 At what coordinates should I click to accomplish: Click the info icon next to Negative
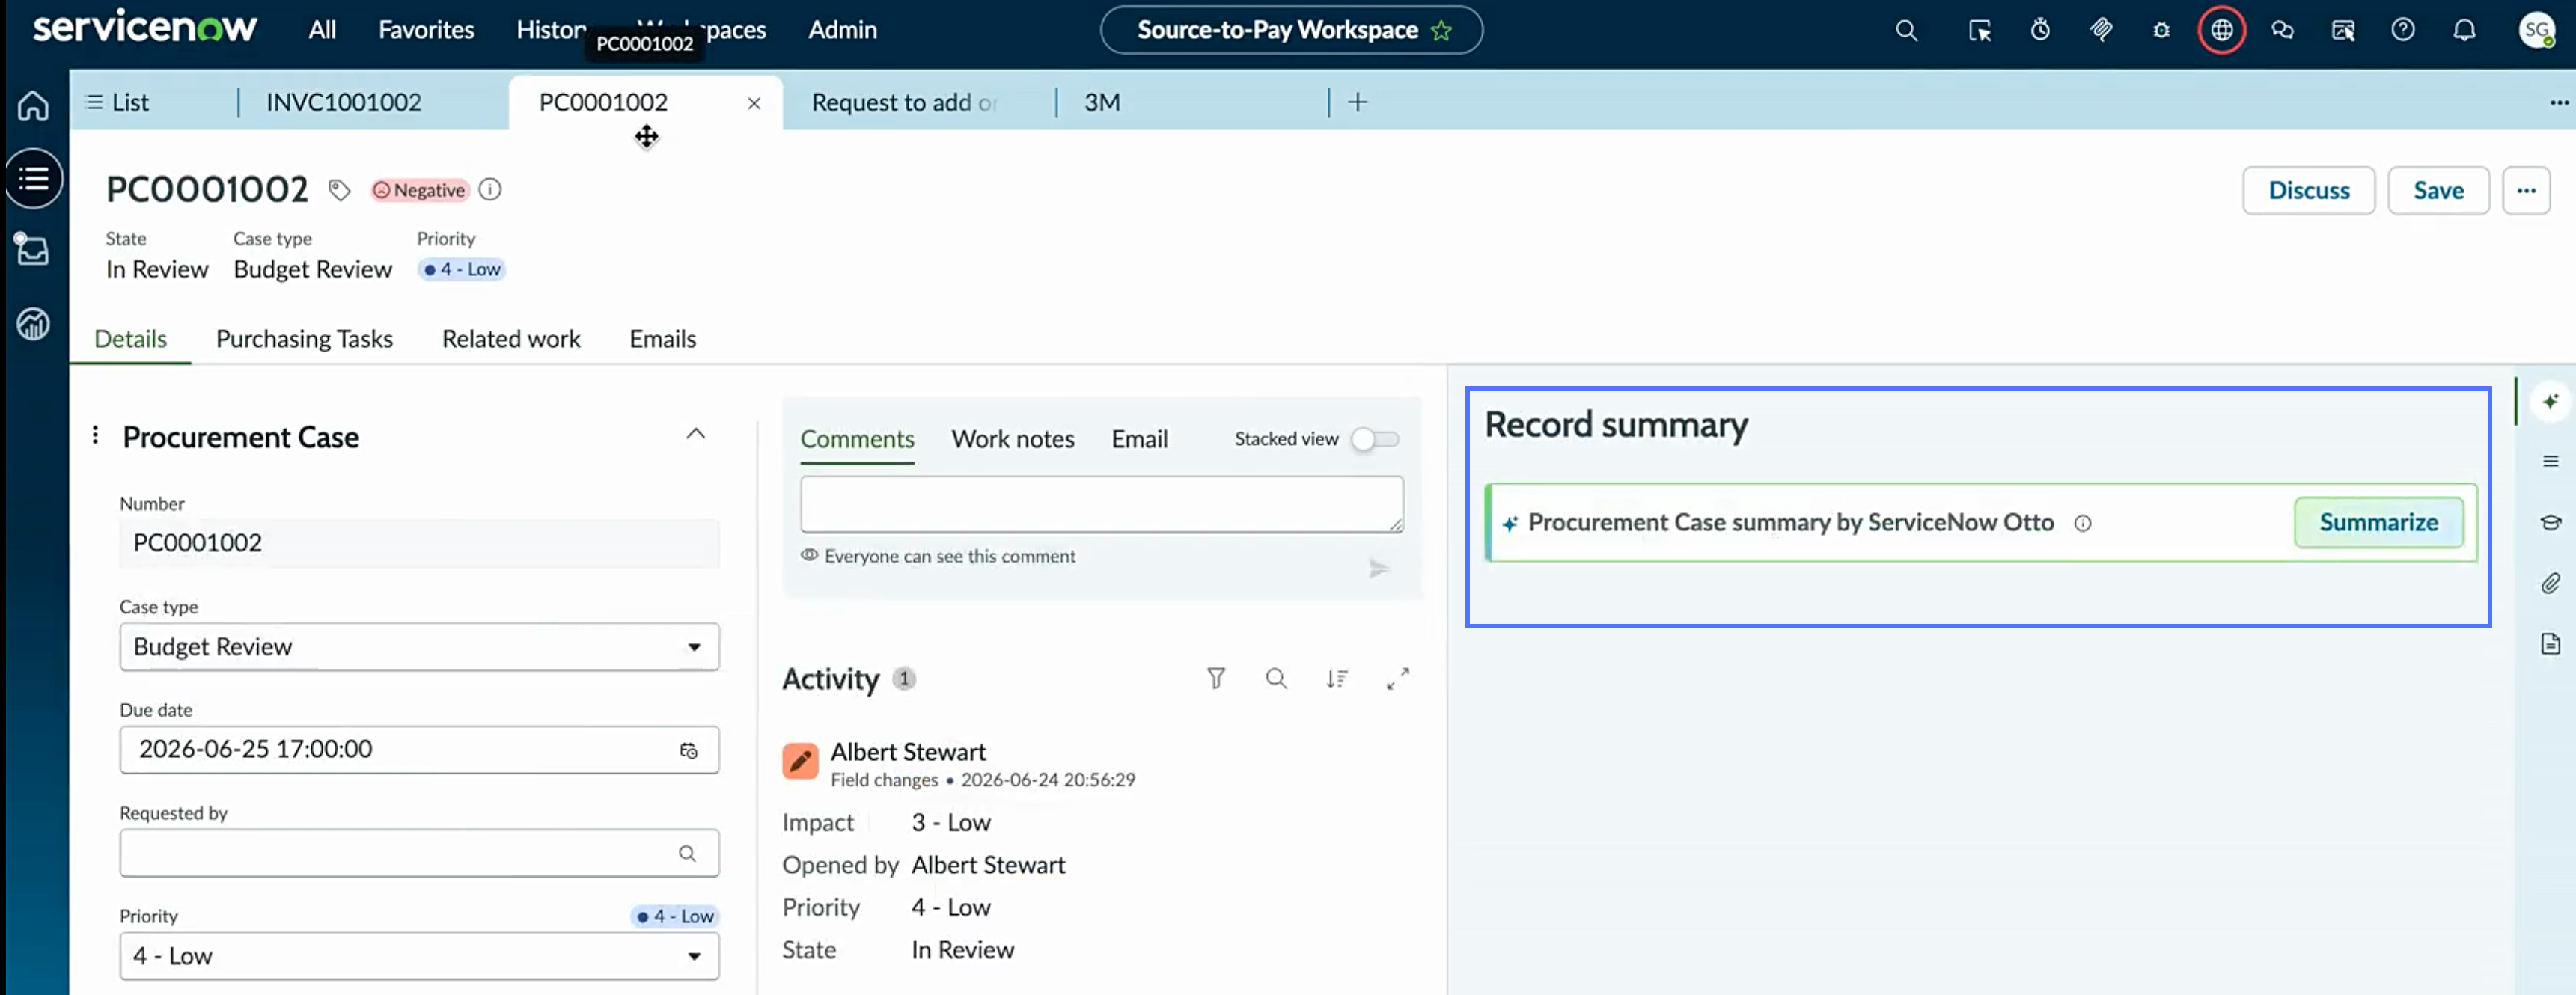(x=489, y=190)
